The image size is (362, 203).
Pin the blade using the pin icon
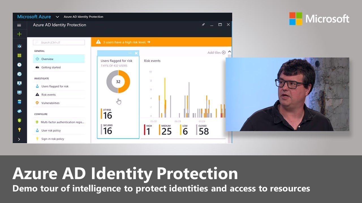pyautogui.click(x=203, y=25)
